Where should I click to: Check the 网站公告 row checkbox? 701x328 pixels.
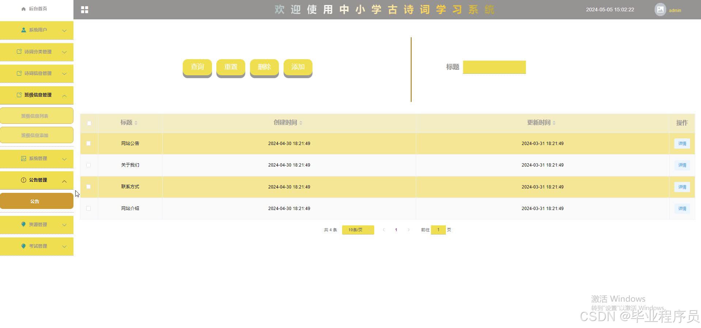coord(88,144)
